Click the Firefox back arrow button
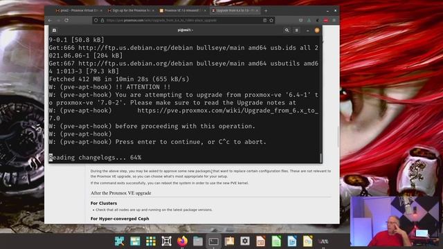Viewport: 443px width, 249px height. 50,20
